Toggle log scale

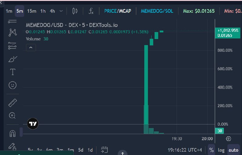(x=221, y=150)
